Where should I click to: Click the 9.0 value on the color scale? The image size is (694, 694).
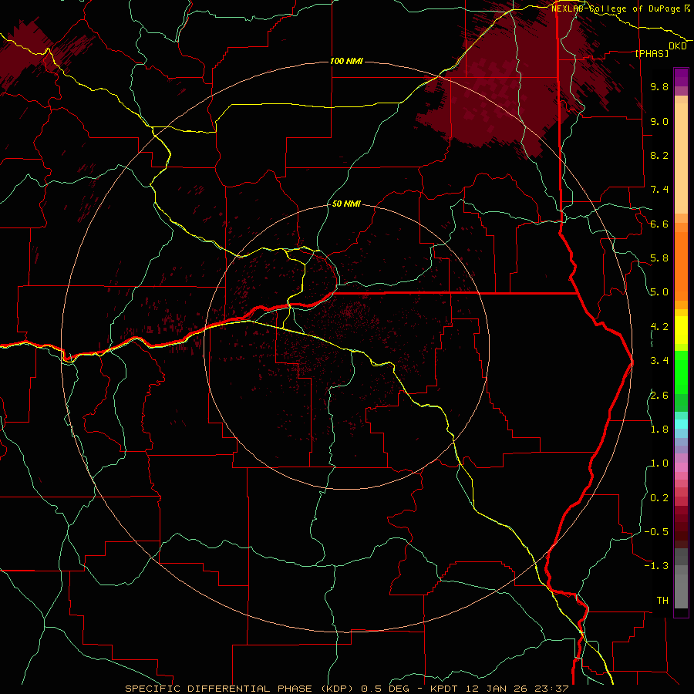659,121
